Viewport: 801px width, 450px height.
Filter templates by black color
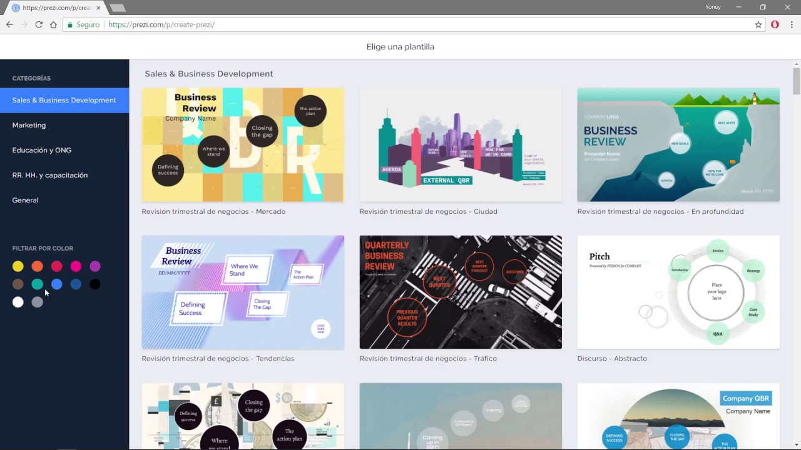[95, 284]
